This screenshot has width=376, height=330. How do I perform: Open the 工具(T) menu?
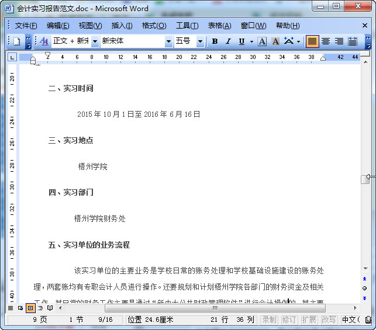(x=187, y=26)
